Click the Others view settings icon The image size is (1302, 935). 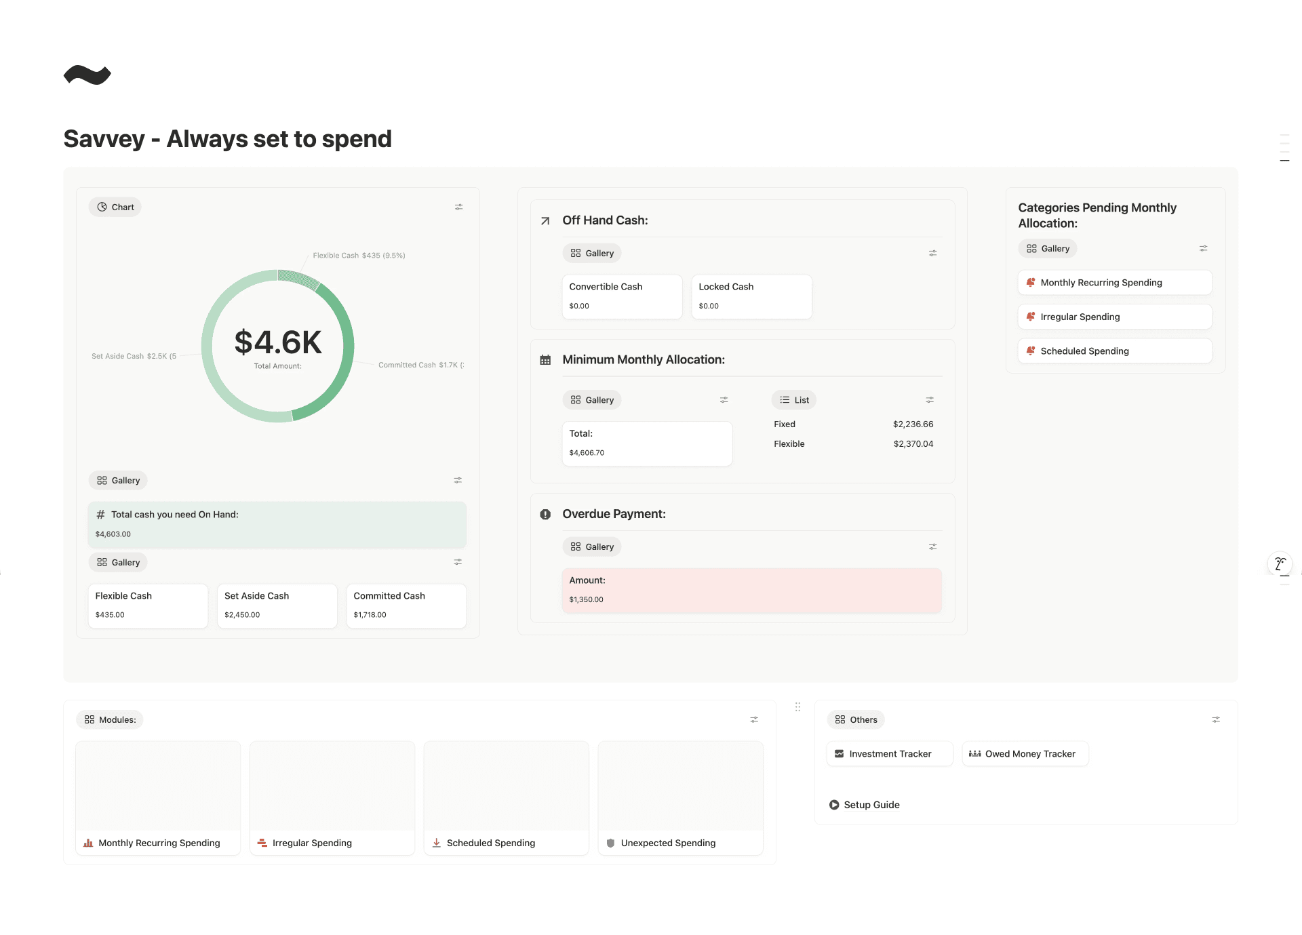(1215, 719)
